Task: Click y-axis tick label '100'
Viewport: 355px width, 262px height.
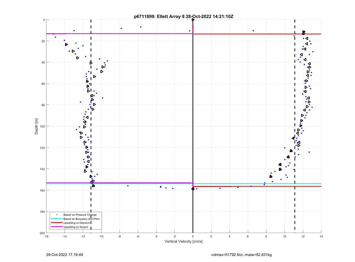Action: pyautogui.click(x=42, y=126)
